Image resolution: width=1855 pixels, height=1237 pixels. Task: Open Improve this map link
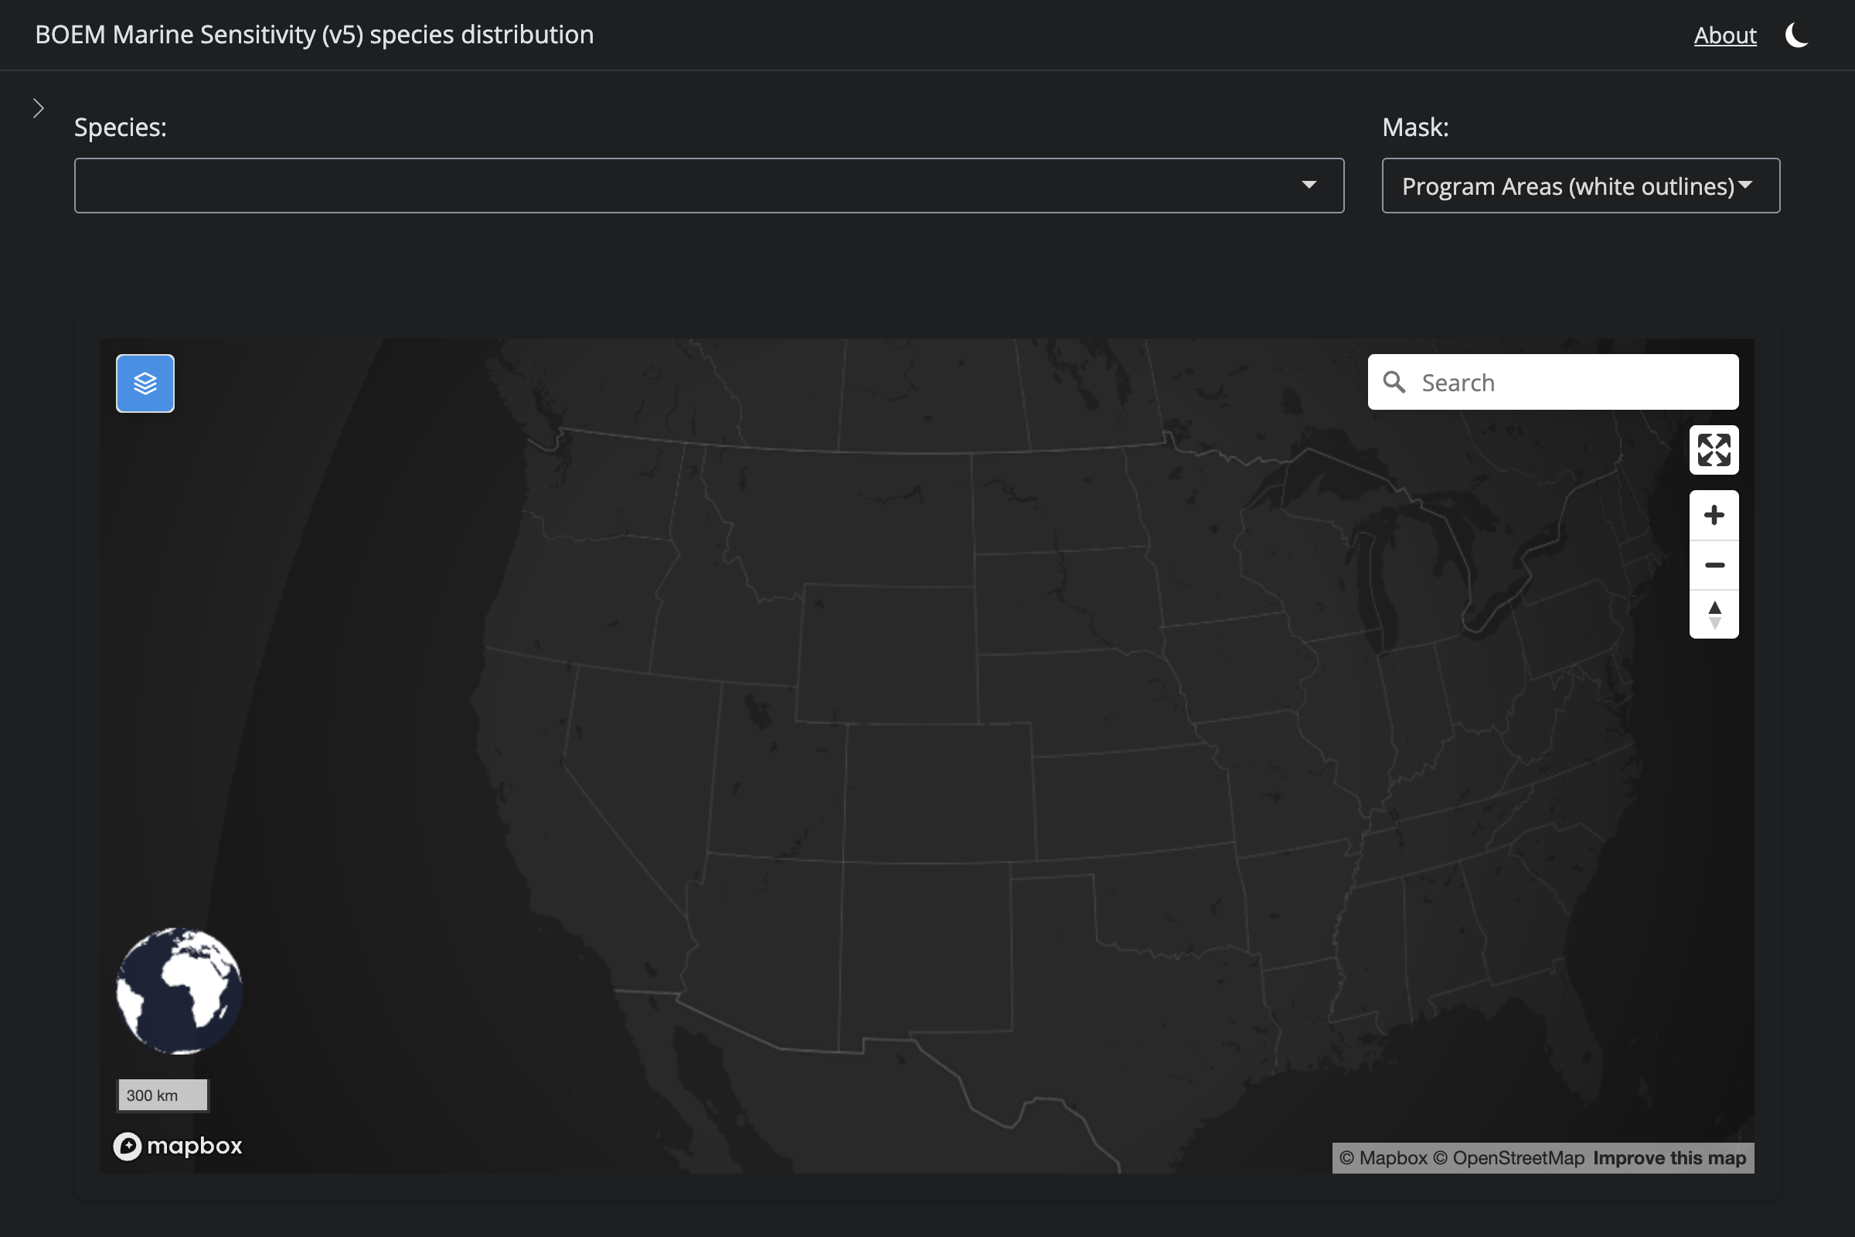[1669, 1158]
